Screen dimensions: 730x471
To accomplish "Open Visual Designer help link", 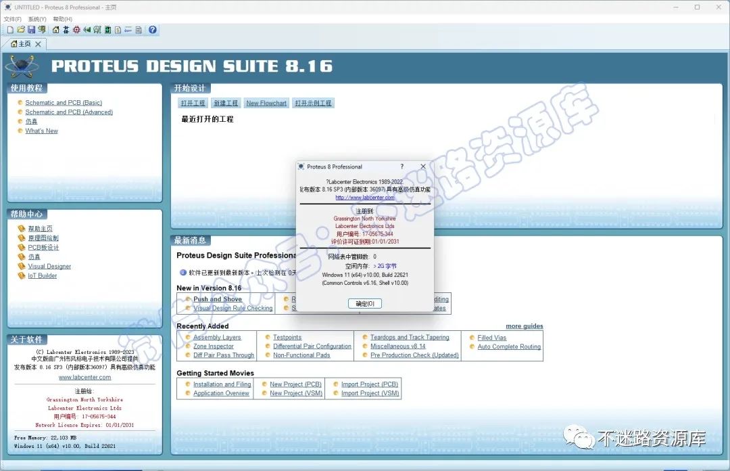I will (49, 266).
